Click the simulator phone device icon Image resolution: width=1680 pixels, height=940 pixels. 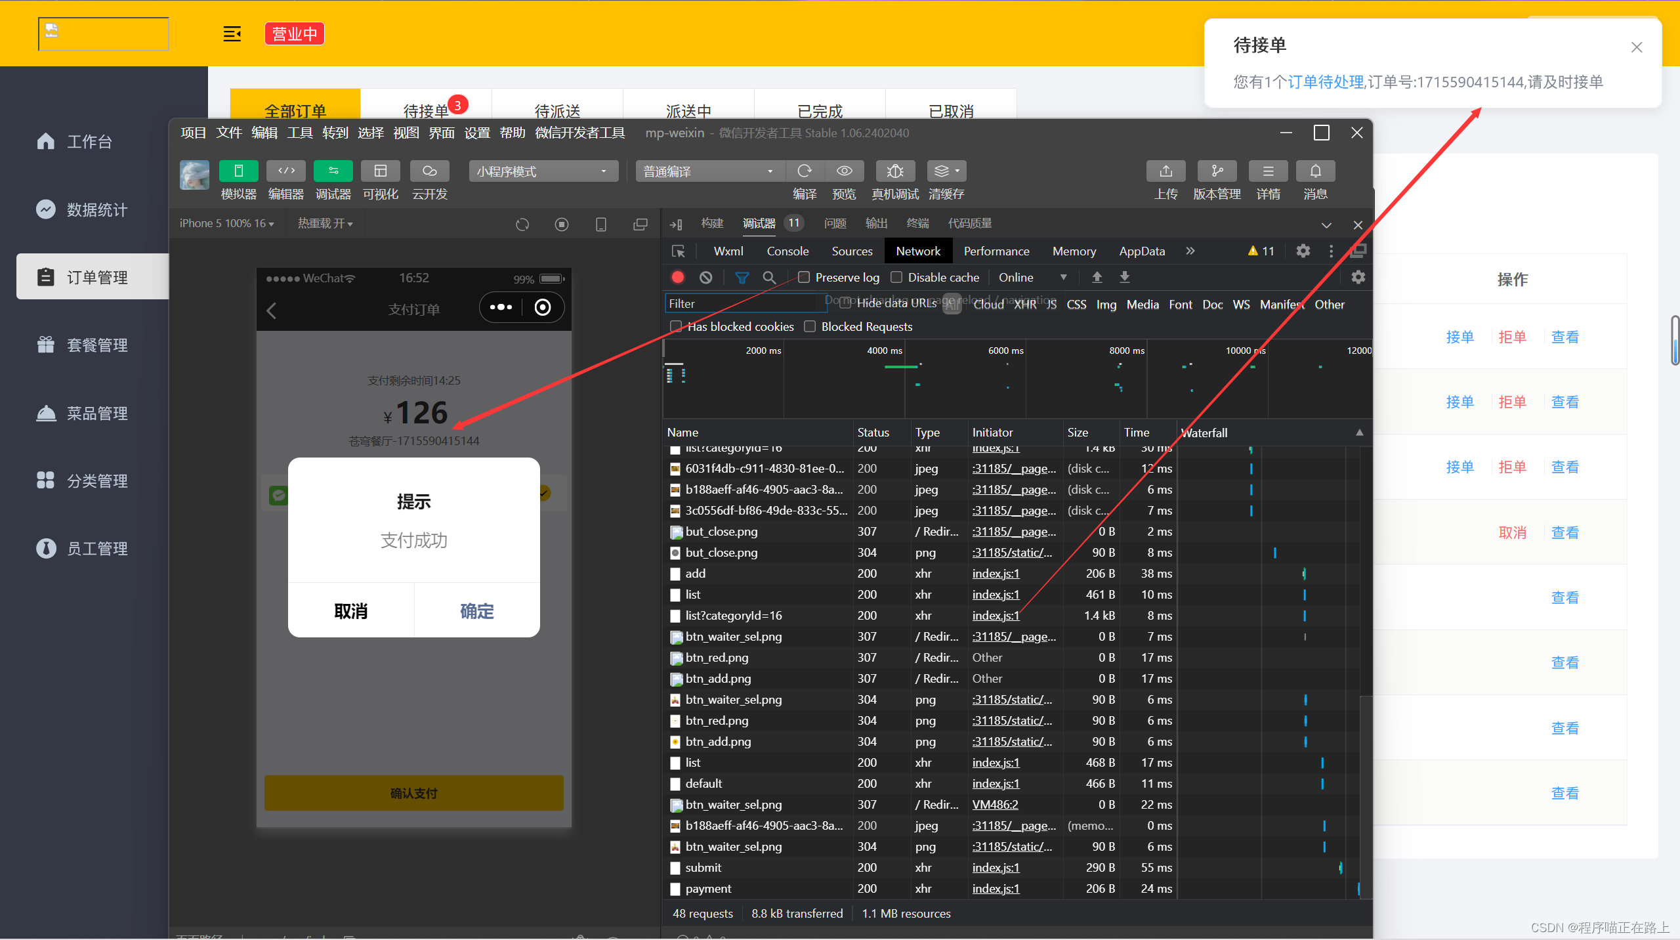(x=600, y=224)
